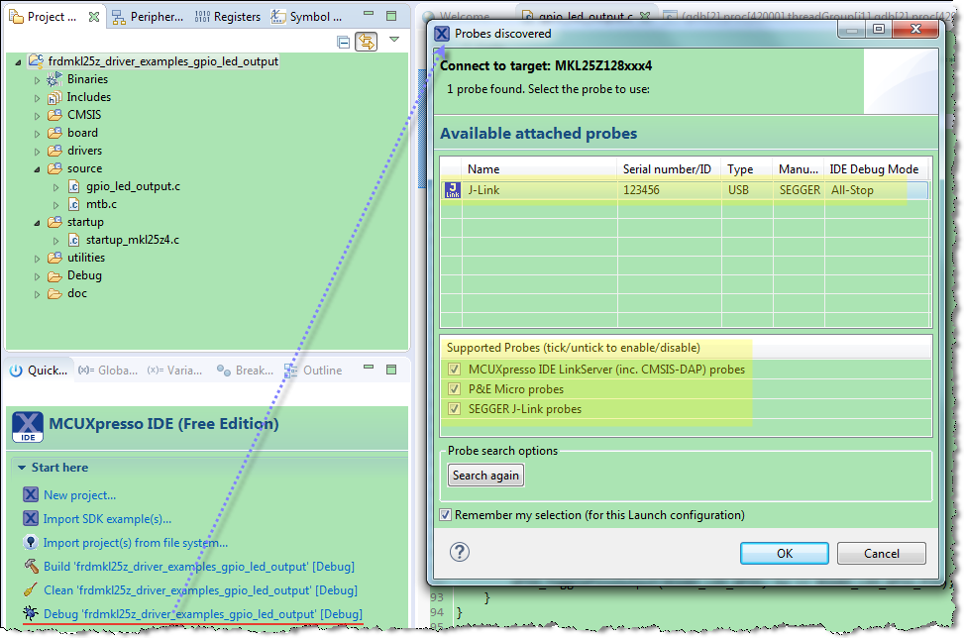The image size is (964, 638).
Task: Collapse the frdmkl25z_driver_examples_gpio_led_output project
Action: coord(18,62)
